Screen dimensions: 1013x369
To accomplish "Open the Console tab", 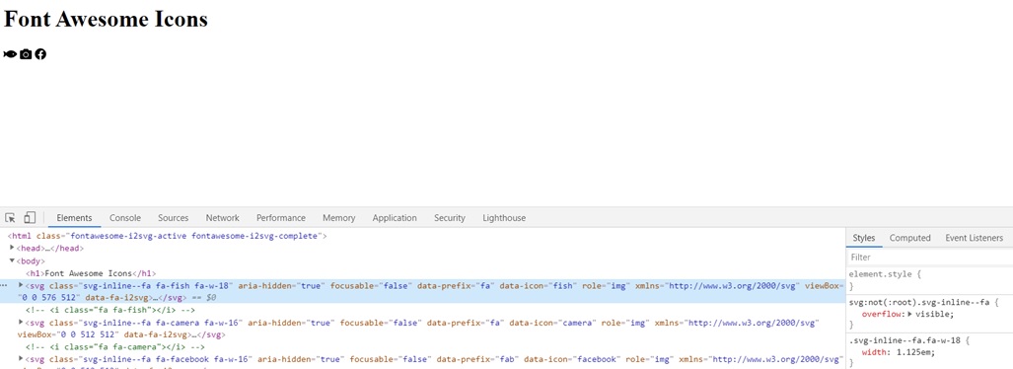I will pyautogui.click(x=124, y=218).
